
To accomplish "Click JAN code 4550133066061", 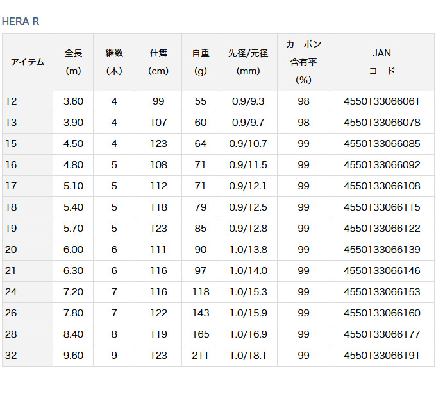I will [382, 101].
